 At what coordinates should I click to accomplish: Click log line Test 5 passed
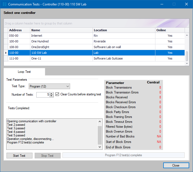[x=16, y=135]
